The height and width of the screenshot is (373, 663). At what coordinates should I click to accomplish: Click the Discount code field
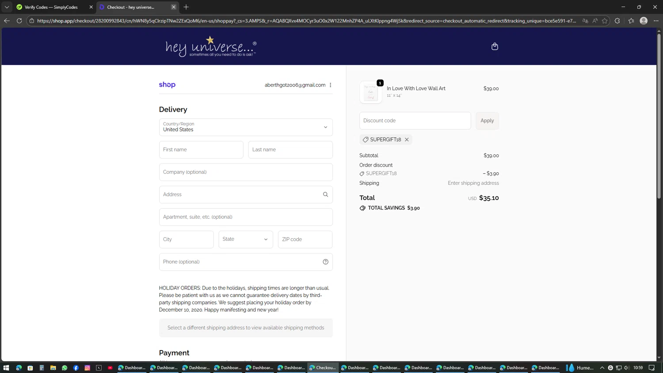tap(415, 121)
